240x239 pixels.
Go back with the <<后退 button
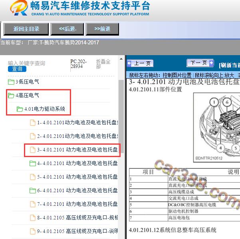coord(67,29)
